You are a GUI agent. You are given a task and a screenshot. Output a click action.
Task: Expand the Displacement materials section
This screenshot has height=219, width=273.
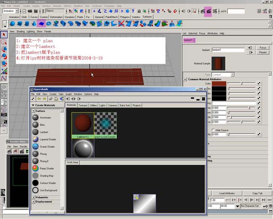coord(33,202)
